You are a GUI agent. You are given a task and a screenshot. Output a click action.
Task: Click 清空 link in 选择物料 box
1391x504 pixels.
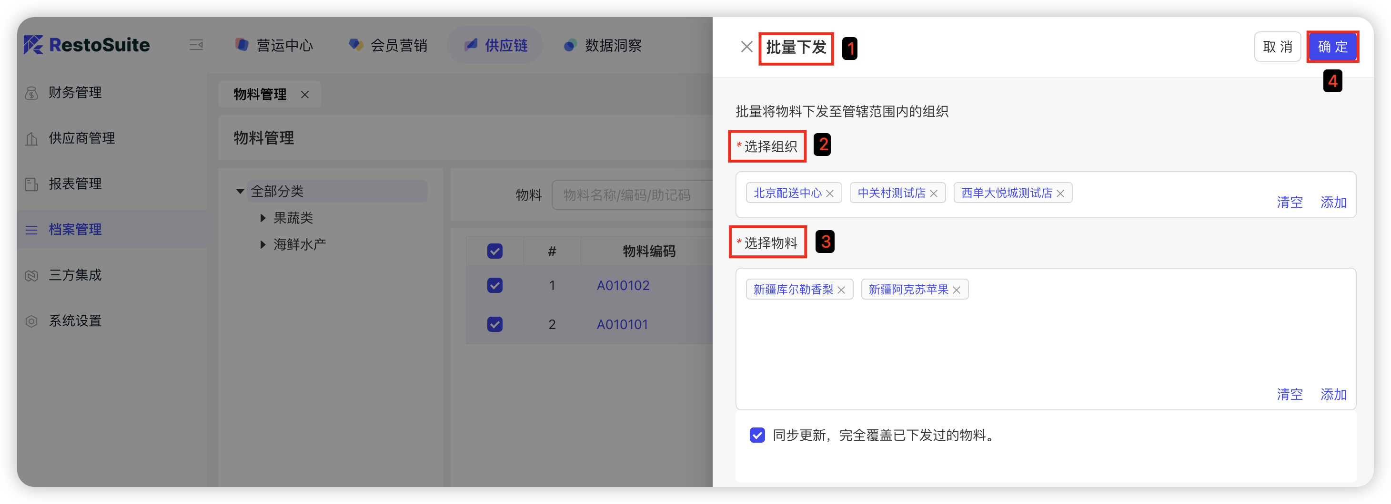1290,395
